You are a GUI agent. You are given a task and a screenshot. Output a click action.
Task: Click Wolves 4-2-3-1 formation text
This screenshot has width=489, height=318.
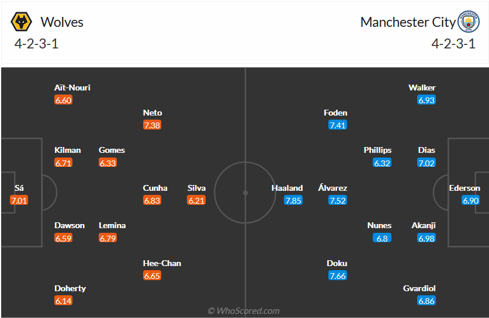click(37, 44)
